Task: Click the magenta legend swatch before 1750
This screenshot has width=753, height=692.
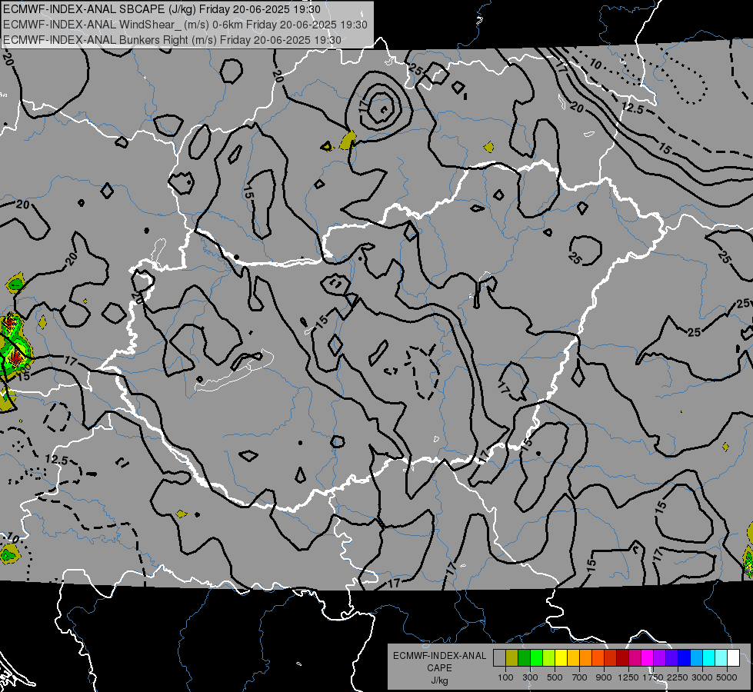Action: tap(648, 658)
